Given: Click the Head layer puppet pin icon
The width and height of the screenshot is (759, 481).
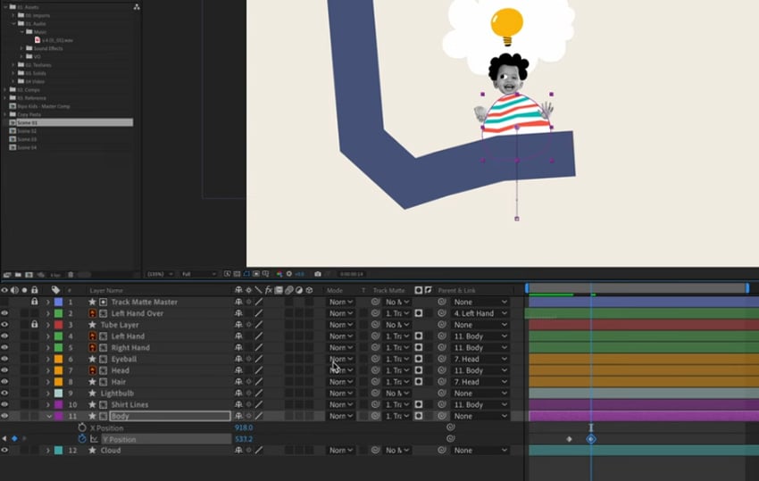Looking at the screenshot, I should pyautogui.click(x=92, y=370).
